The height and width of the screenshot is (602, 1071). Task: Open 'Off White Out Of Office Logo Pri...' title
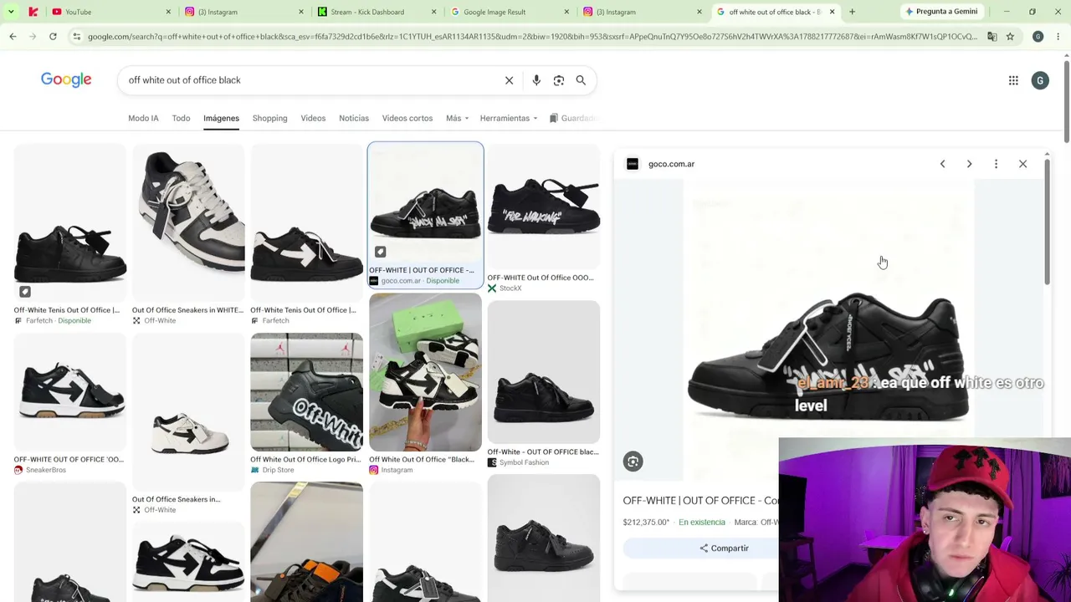306,459
